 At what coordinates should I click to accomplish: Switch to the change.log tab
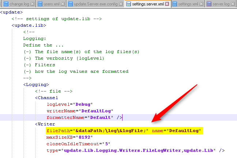click(x=19, y=4)
